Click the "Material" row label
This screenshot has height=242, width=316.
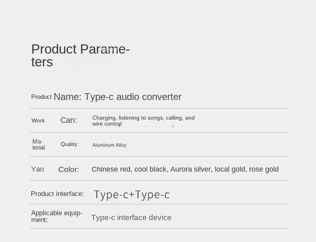coord(38,144)
